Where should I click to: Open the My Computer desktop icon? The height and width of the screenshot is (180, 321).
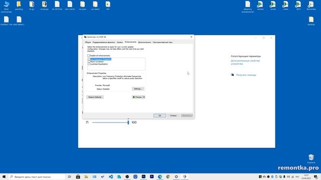pos(7,6)
